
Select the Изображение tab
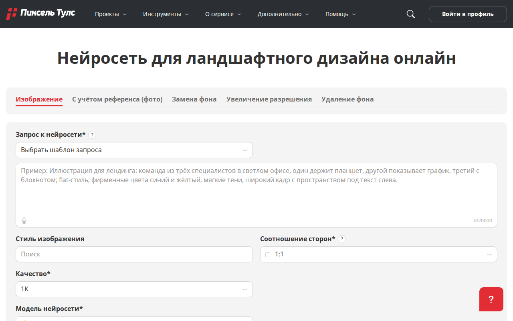tap(39, 100)
